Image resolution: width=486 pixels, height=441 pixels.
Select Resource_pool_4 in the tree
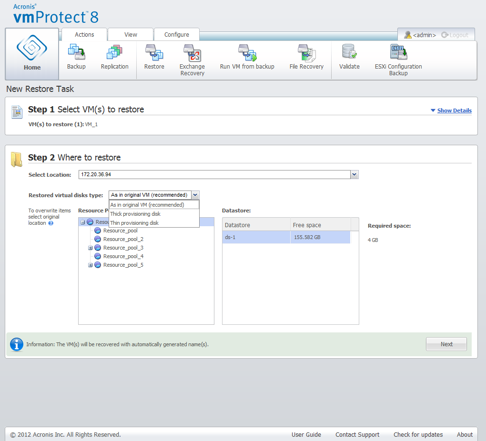click(x=123, y=256)
